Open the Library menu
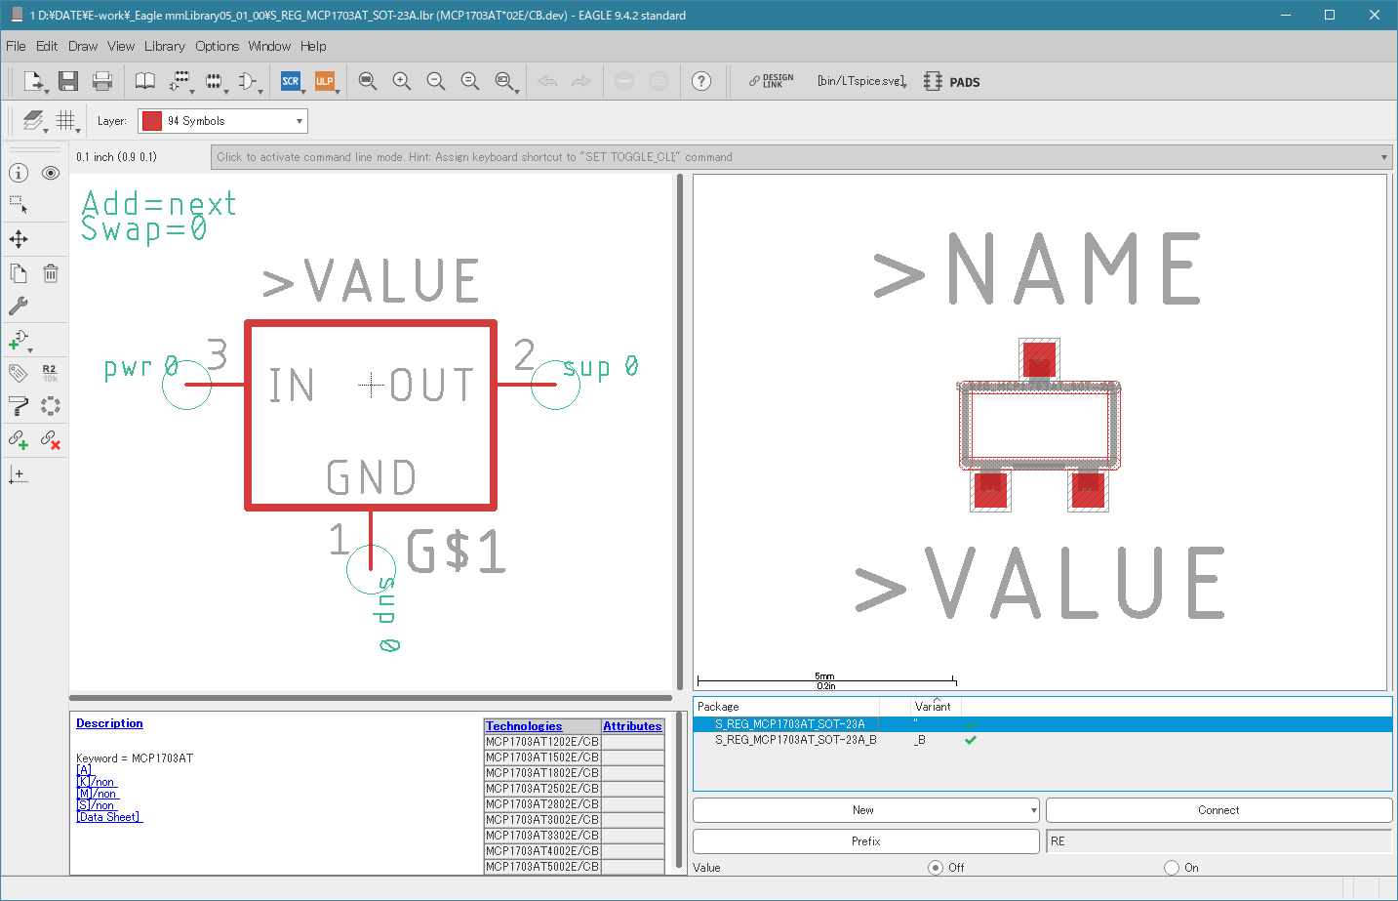1398x901 pixels. (164, 46)
